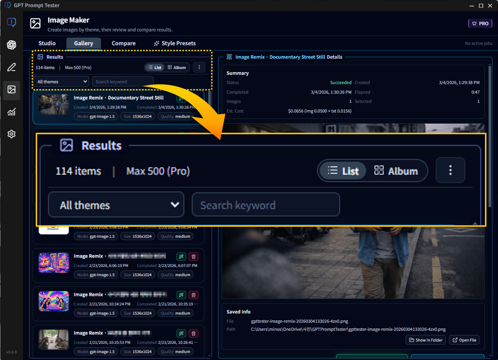This screenshot has width=498, height=360.
Task: Click the chat bubble app logo in sidebar
Action: [x=12, y=23]
